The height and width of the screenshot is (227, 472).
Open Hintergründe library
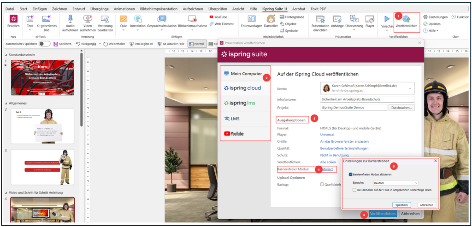[x=292, y=17]
